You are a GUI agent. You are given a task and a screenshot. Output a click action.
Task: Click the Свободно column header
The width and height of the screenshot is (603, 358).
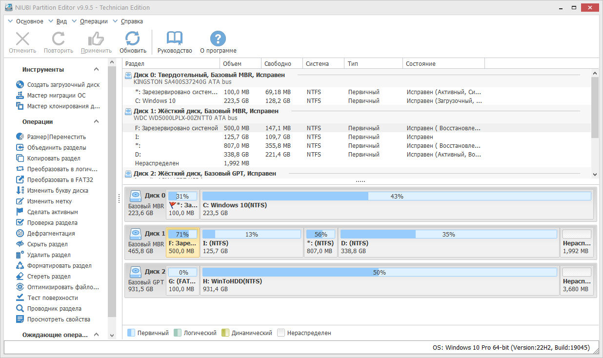278,64
